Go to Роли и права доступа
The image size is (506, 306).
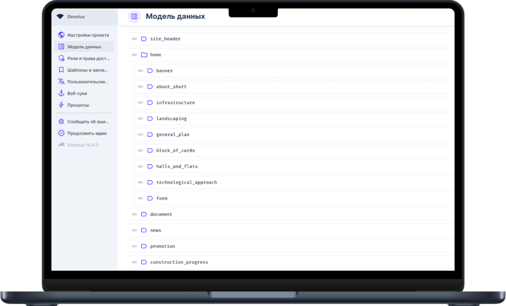(84, 58)
